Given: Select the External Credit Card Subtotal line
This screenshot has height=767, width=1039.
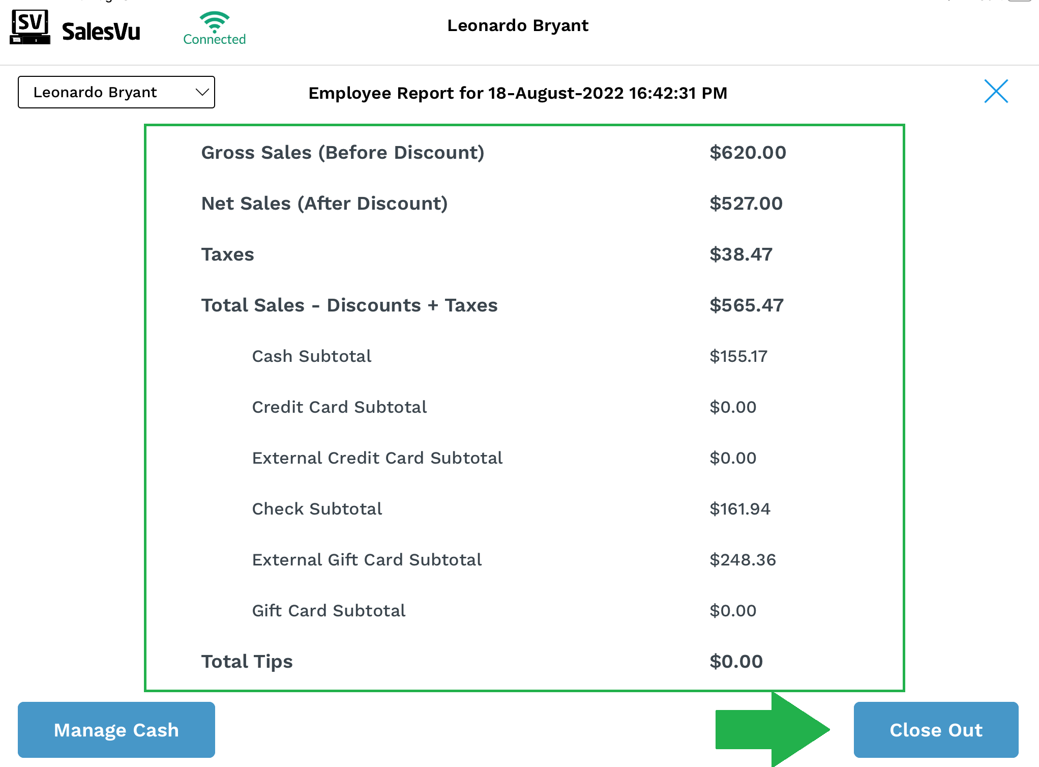Looking at the screenshot, I should [x=377, y=458].
